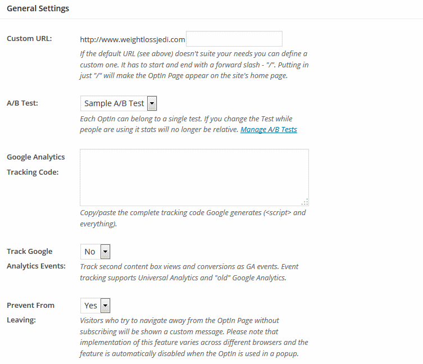This screenshot has height=364, width=423.
Task: Expand the Prevent From Leaving dropdown arrow
Action: click(105, 306)
